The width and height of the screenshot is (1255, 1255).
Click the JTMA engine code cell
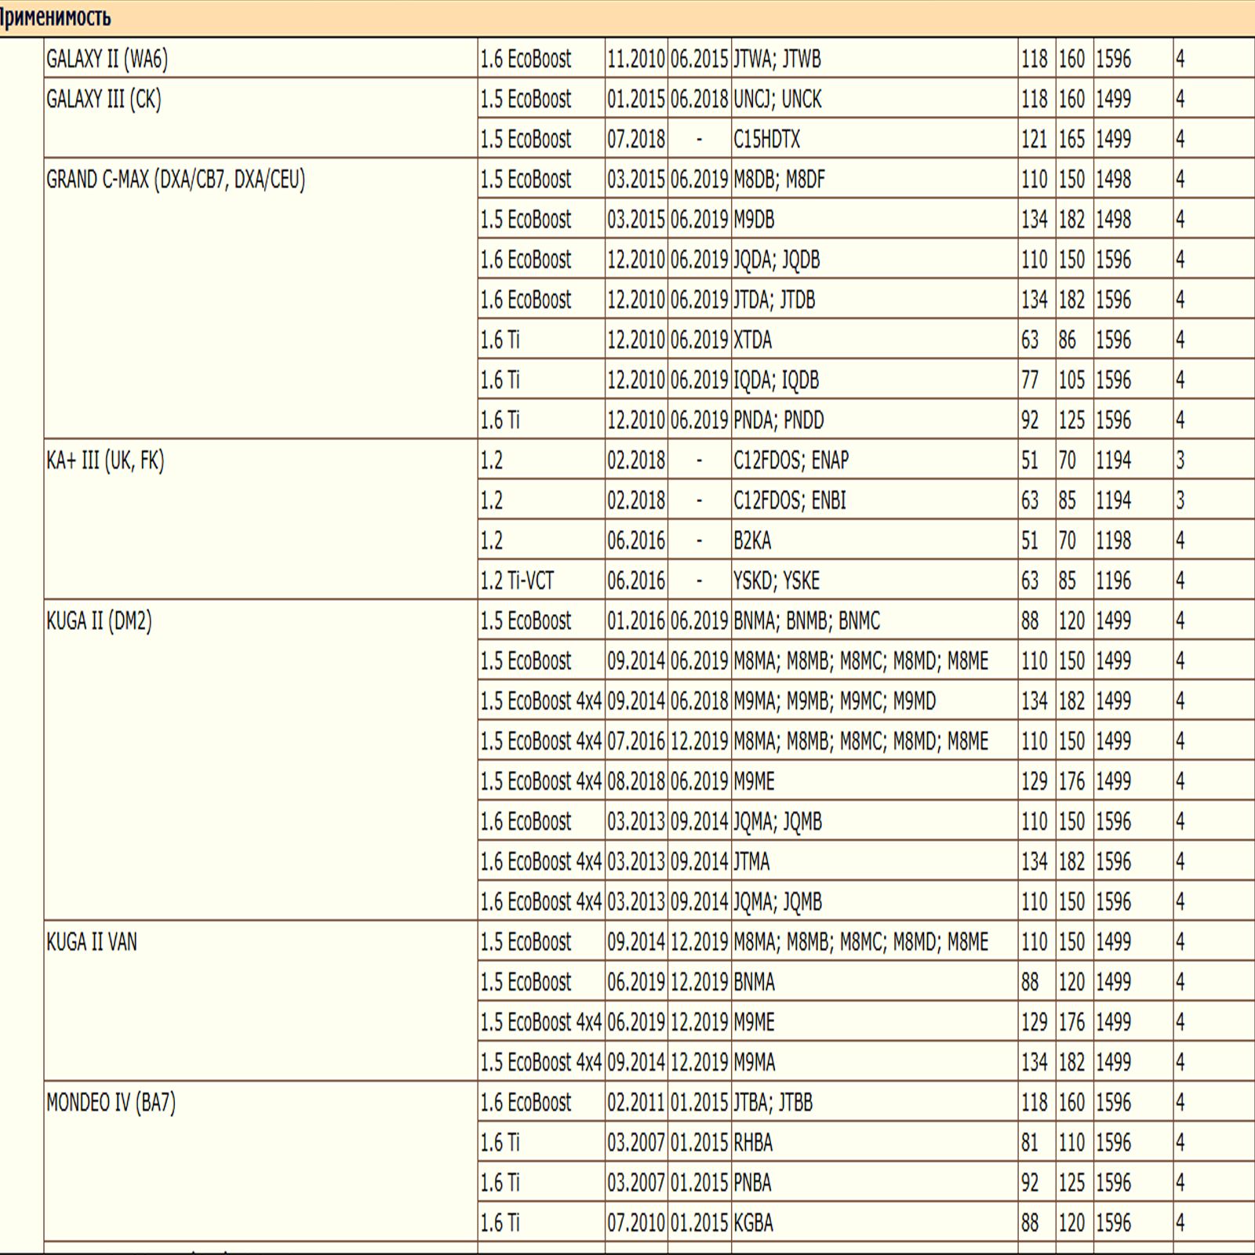(x=751, y=862)
